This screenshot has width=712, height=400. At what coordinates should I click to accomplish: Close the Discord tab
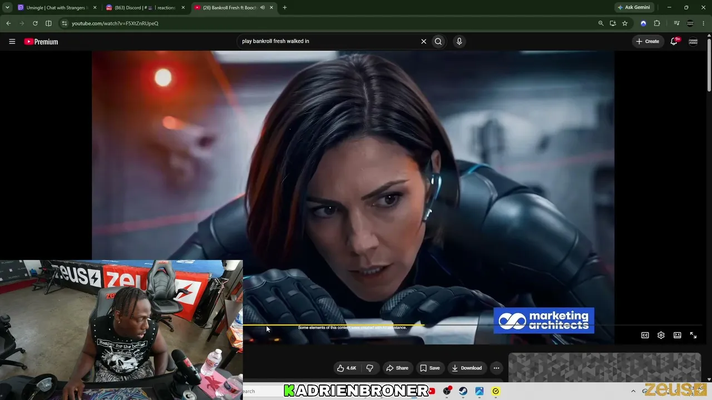click(x=183, y=8)
